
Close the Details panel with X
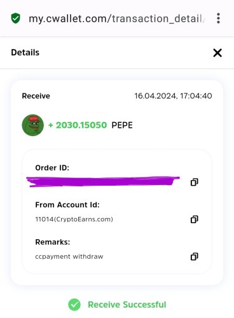tap(217, 53)
